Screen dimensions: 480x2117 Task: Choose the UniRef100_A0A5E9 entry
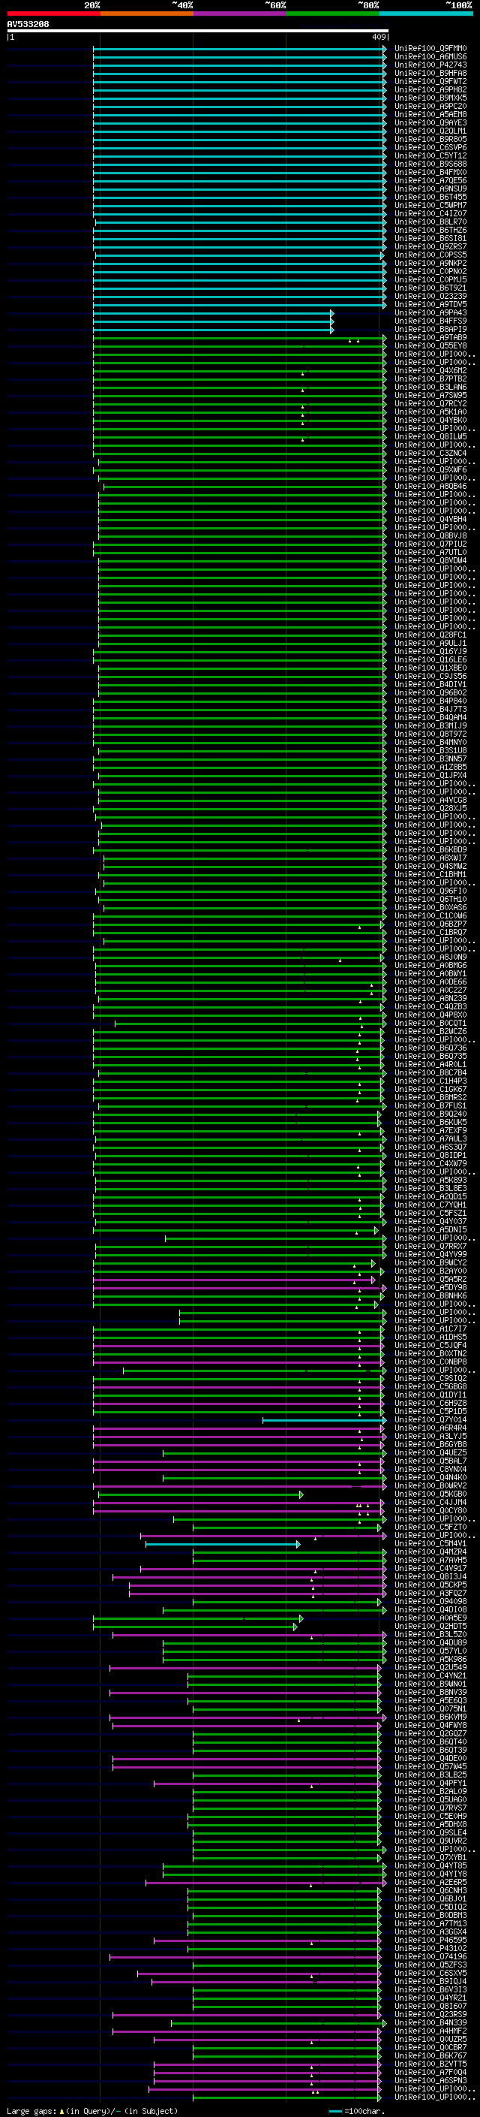430,1618
